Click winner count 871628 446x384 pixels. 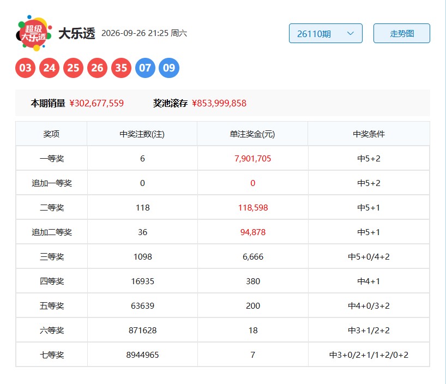point(142,330)
